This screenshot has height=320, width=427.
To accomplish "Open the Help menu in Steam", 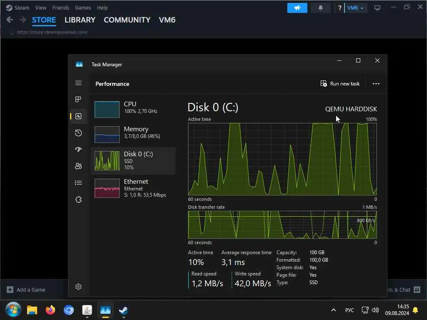I will coord(103,7).
